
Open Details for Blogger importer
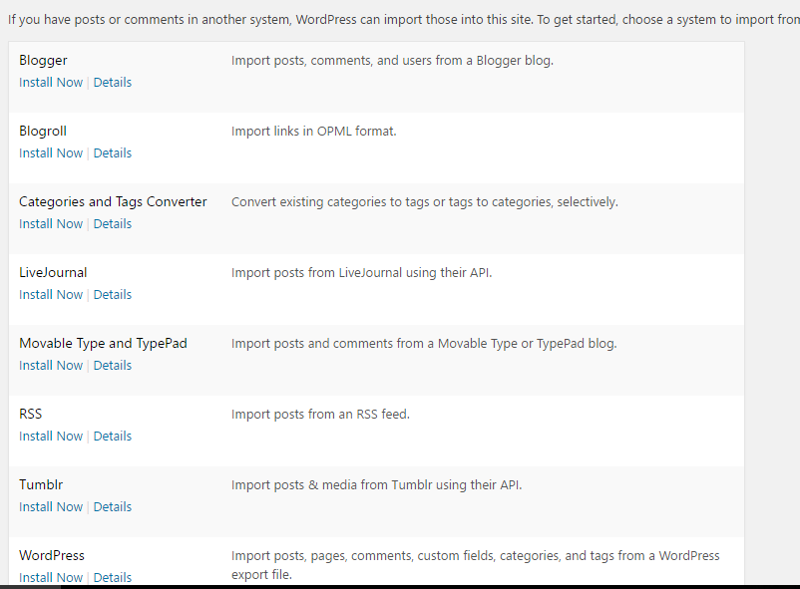[113, 82]
